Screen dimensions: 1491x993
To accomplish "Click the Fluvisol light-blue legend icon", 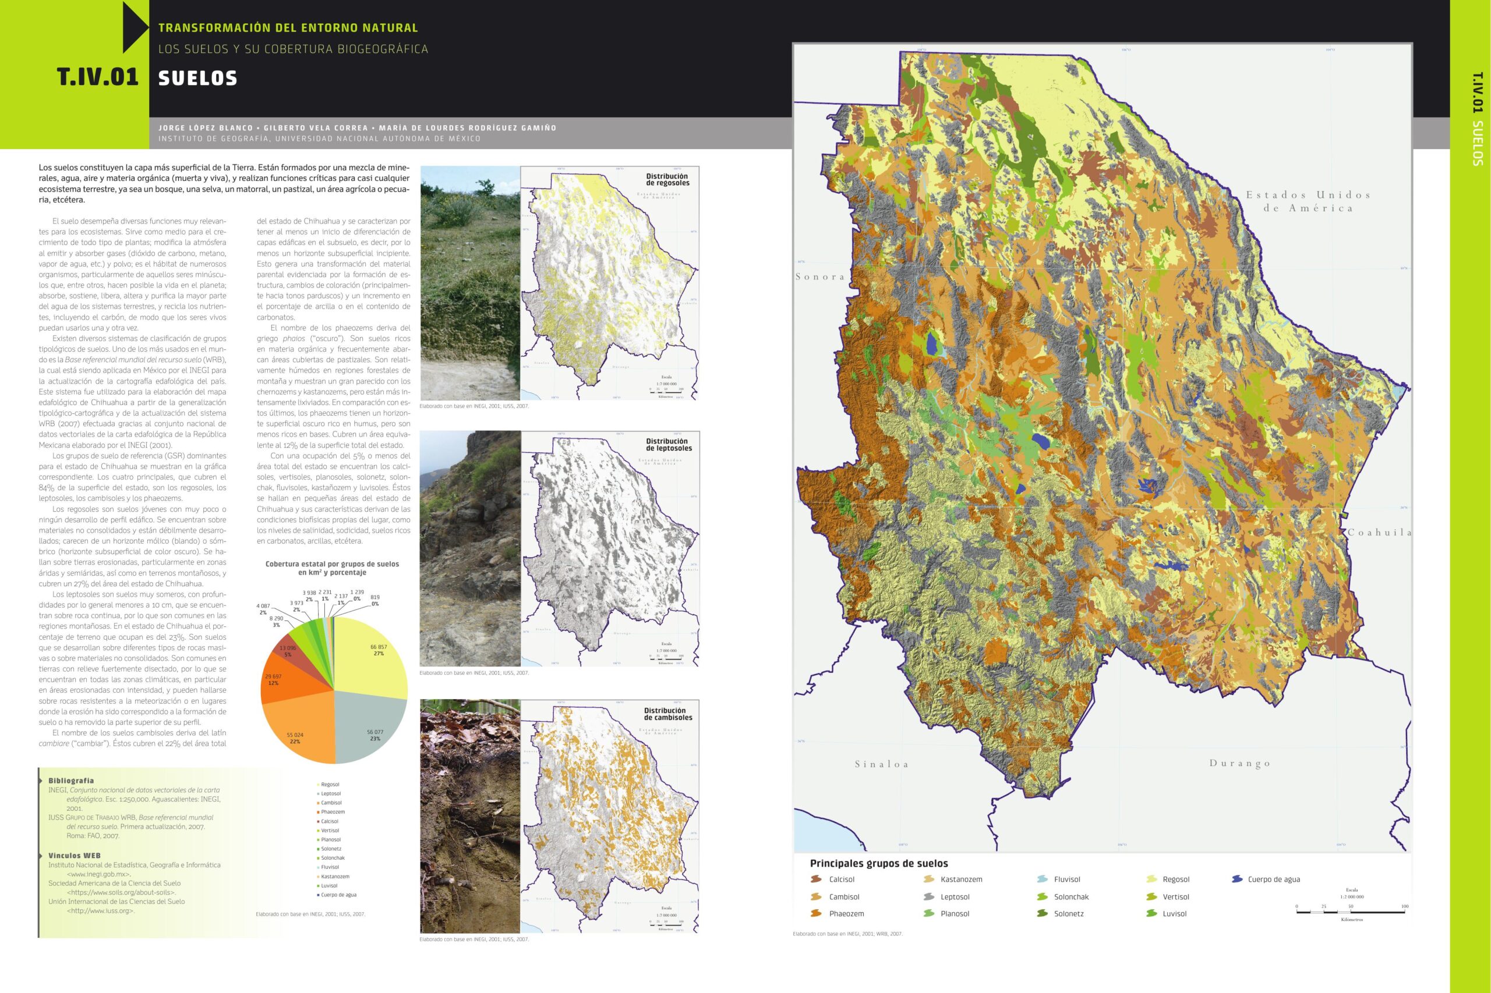I will [x=1042, y=879].
